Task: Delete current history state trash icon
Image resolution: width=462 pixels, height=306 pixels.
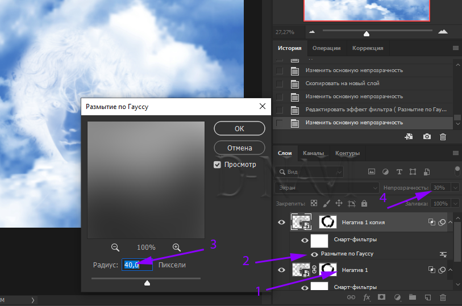Action: pyautogui.click(x=443, y=136)
